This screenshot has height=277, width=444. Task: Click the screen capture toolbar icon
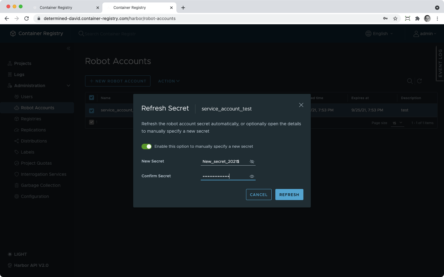click(408, 18)
